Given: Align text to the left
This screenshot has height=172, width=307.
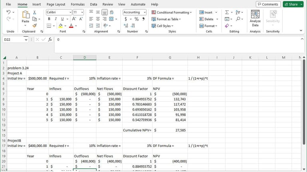Looking at the screenshot, I should click(x=91, y=19).
